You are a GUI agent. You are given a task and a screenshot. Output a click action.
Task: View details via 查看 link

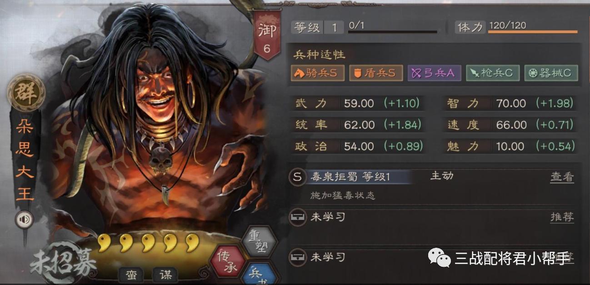tap(562, 177)
